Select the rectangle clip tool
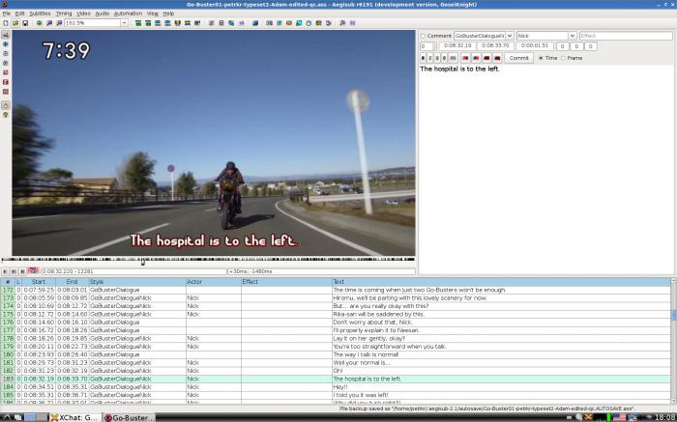This screenshot has height=422, width=677. click(x=6, y=82)
